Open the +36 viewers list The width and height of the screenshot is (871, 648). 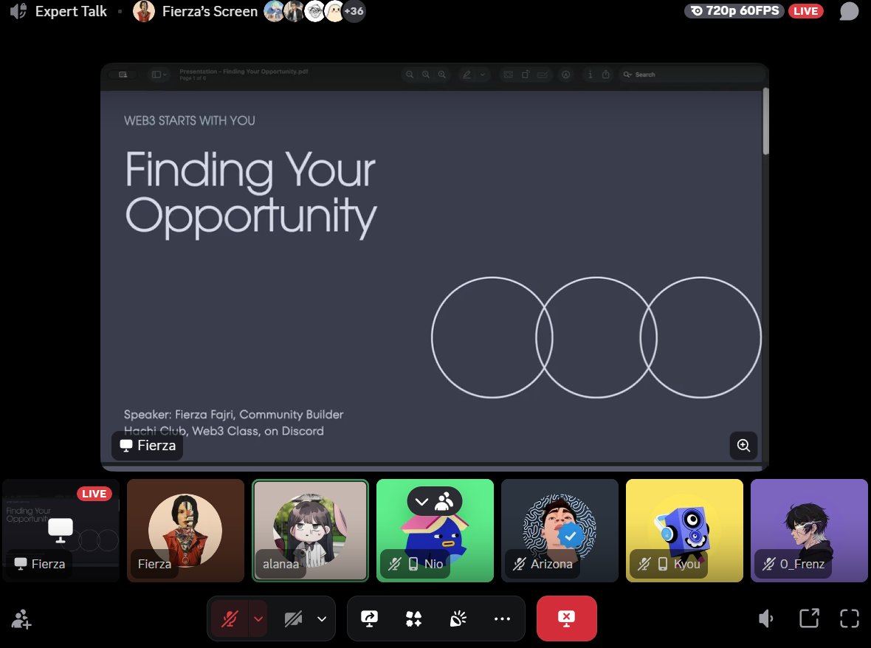354,11
